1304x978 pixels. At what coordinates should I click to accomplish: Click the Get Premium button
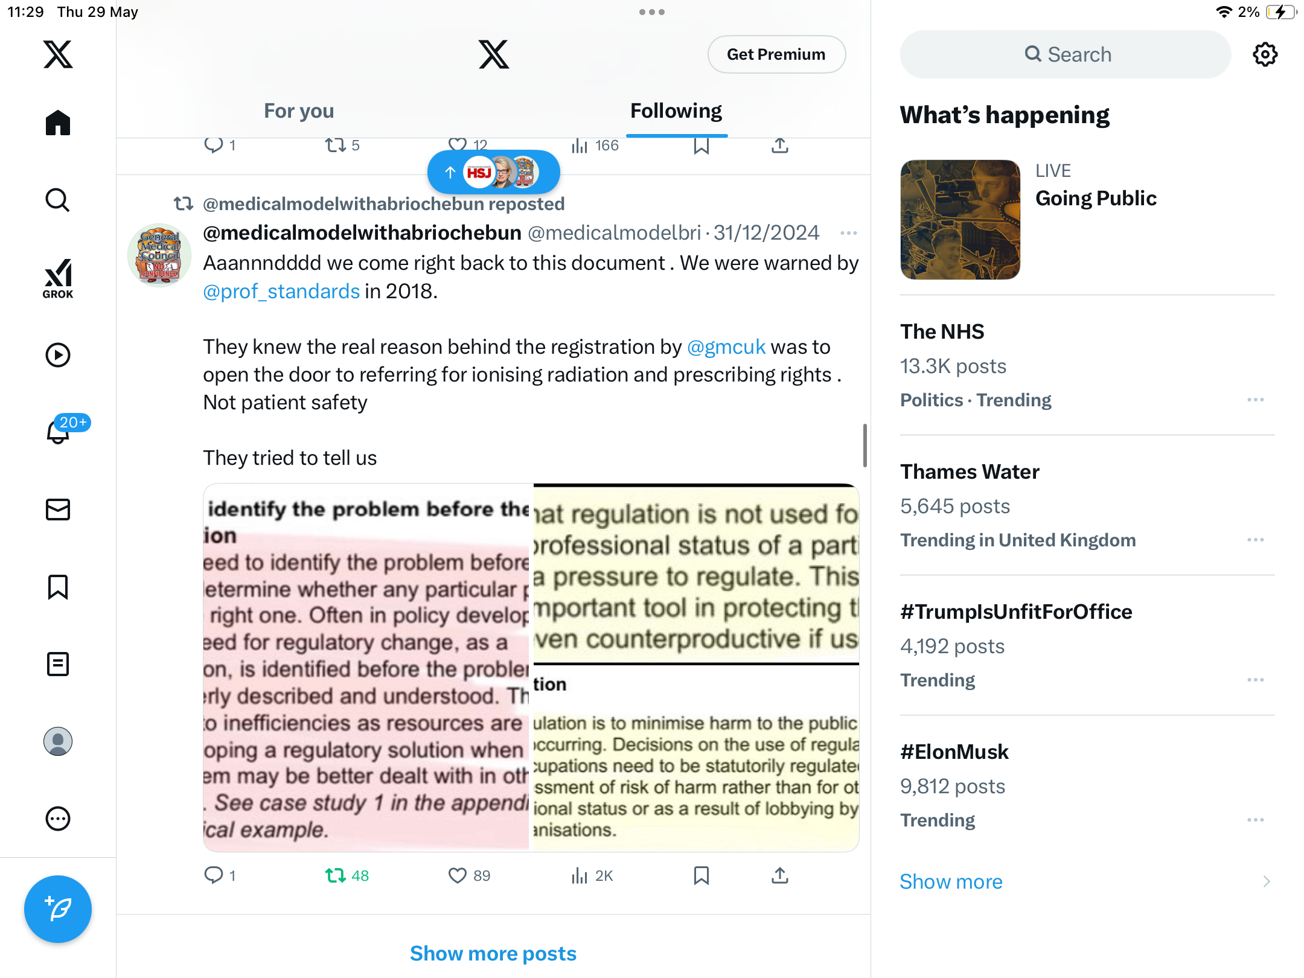[x=776, y=54]
